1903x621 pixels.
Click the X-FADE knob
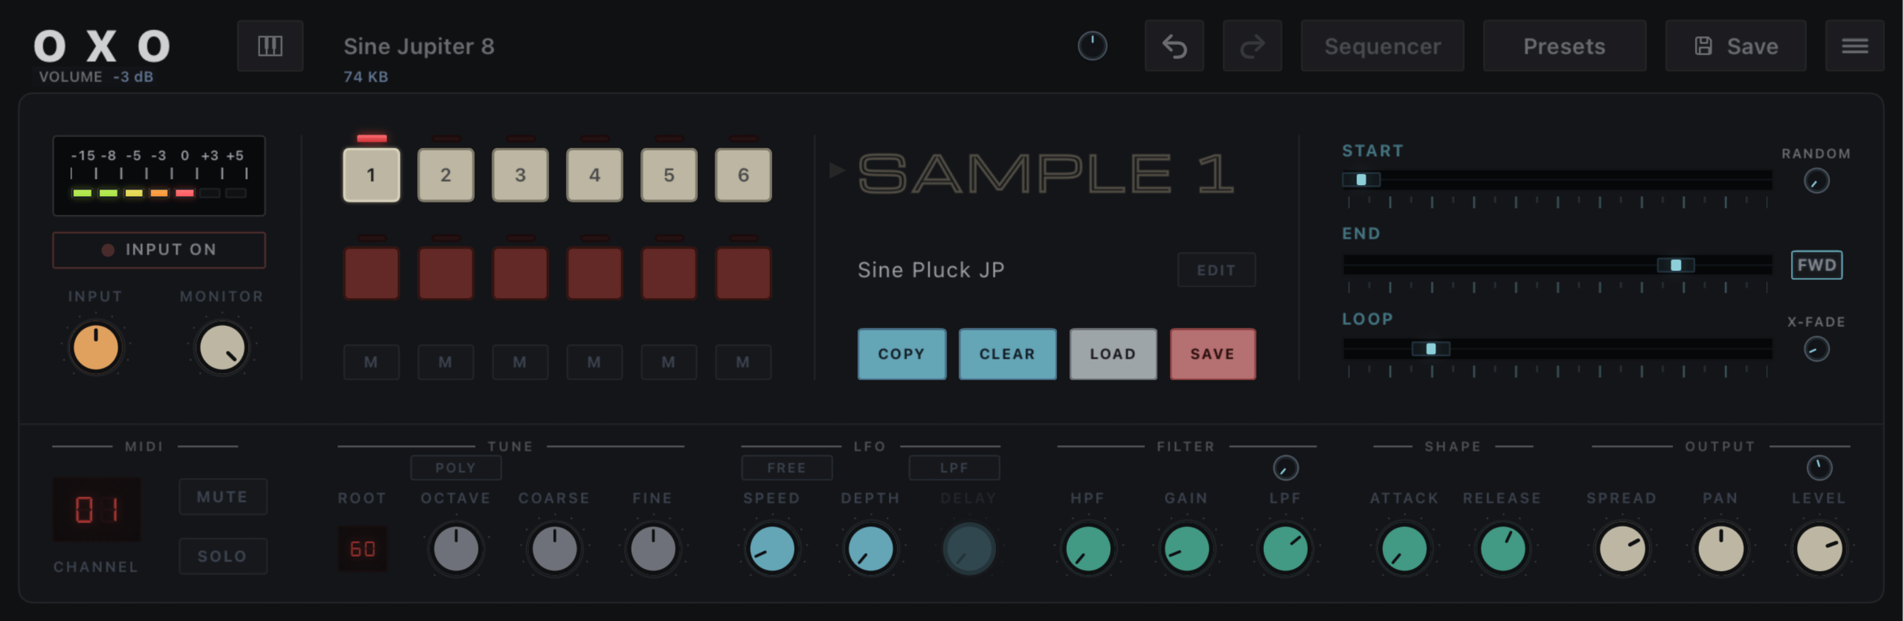click(x=1816, y=349)
